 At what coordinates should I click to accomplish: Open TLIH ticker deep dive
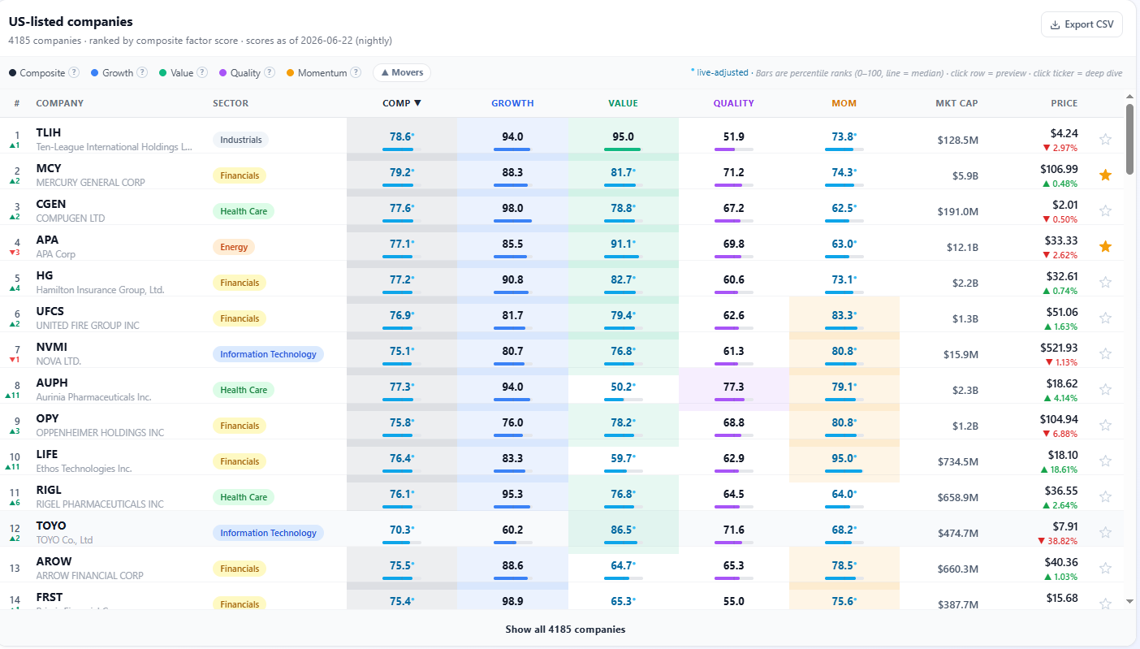pyautogui.click(x=48, y=132)
